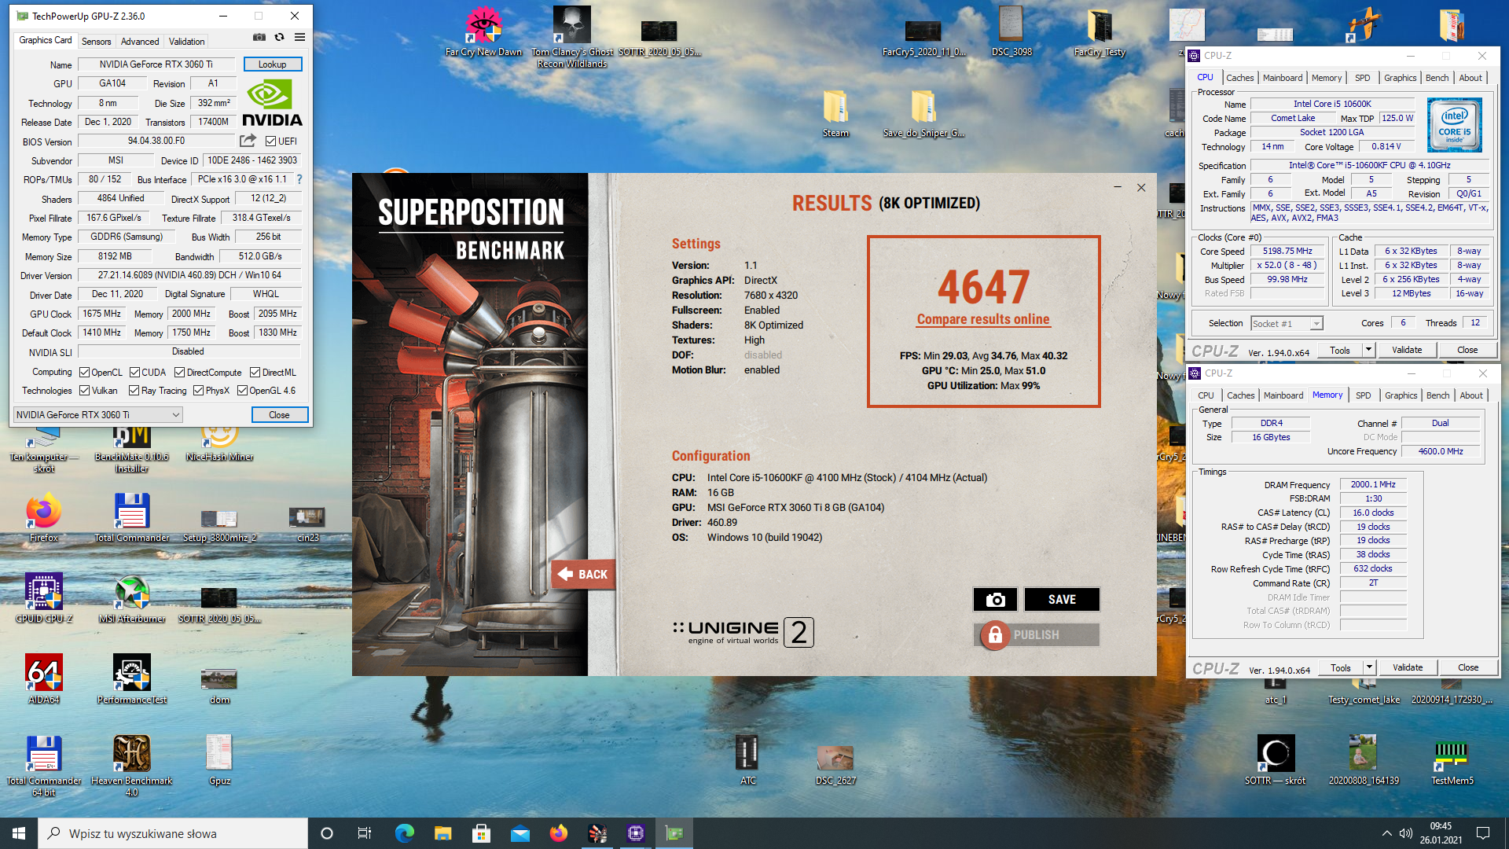Click the Tools button in upper CPU-Z
This screenshot has height=849, width=1509.
1340,350
